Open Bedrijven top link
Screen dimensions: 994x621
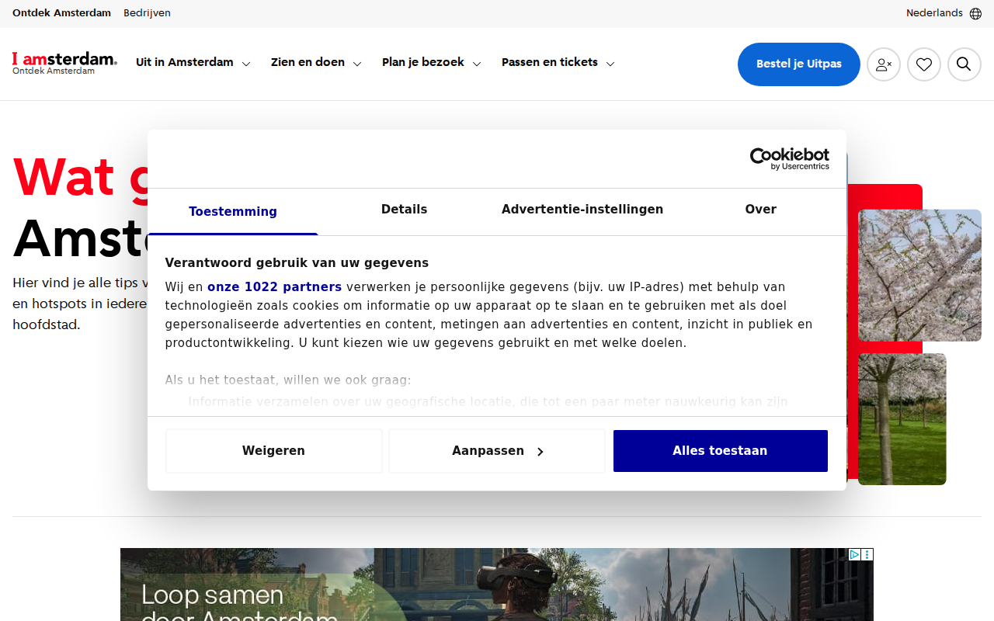click(147, 13)
